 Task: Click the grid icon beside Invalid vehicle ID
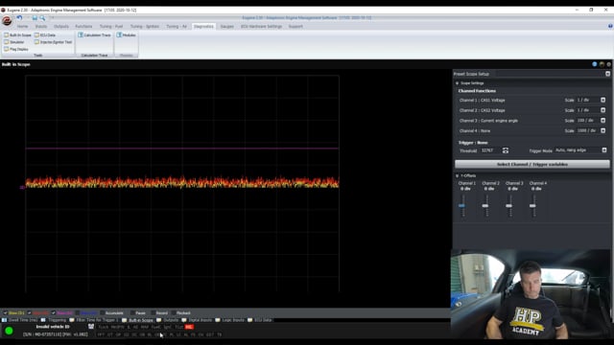91,327
